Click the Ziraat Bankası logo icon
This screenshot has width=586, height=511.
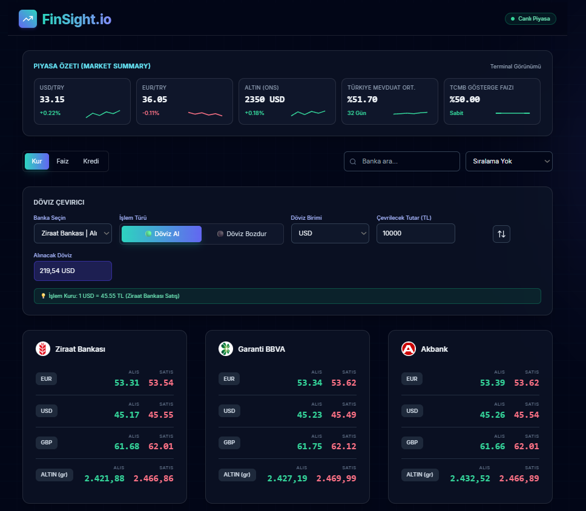[43, 349]
